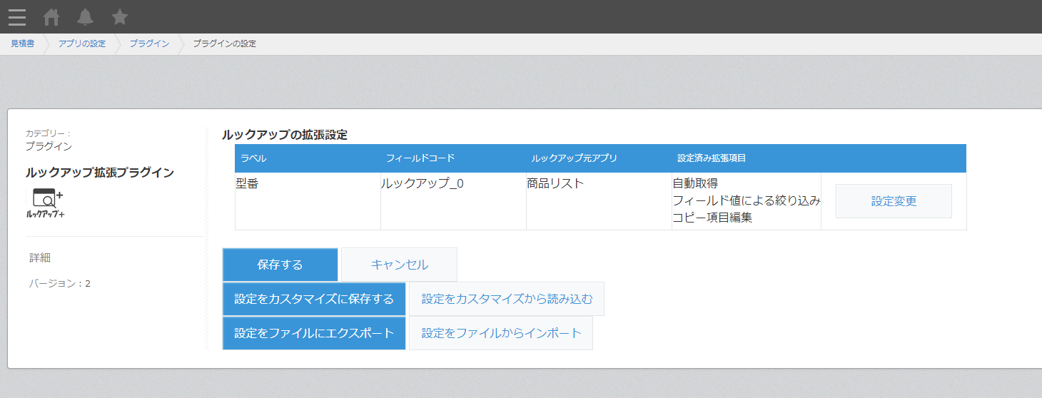Open the hamburger main menu icon
Image resolution: width=1042 pixels, height=398 pixels.
[17, 17]
